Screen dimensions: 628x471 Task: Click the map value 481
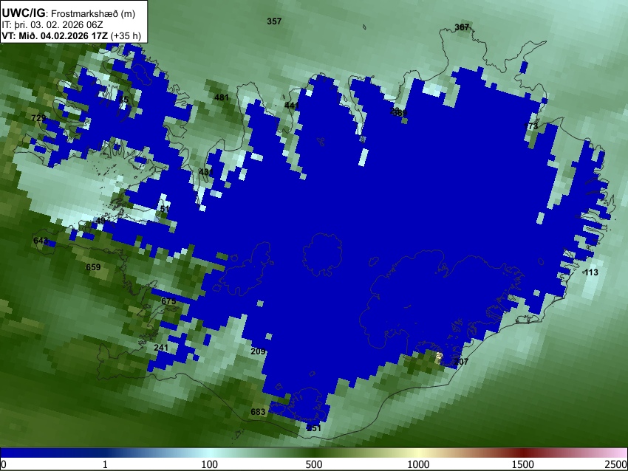222,97
